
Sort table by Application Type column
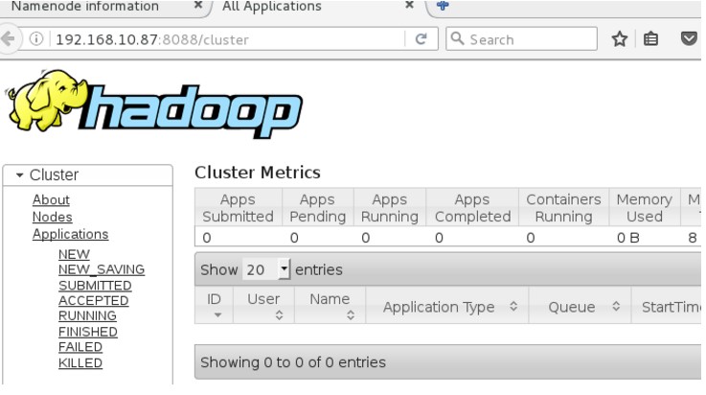(x=447, y=306)
